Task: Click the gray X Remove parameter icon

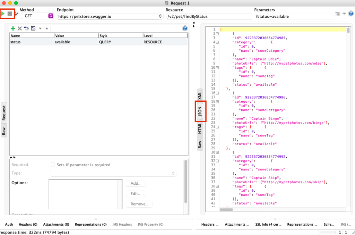Action: 20,28
